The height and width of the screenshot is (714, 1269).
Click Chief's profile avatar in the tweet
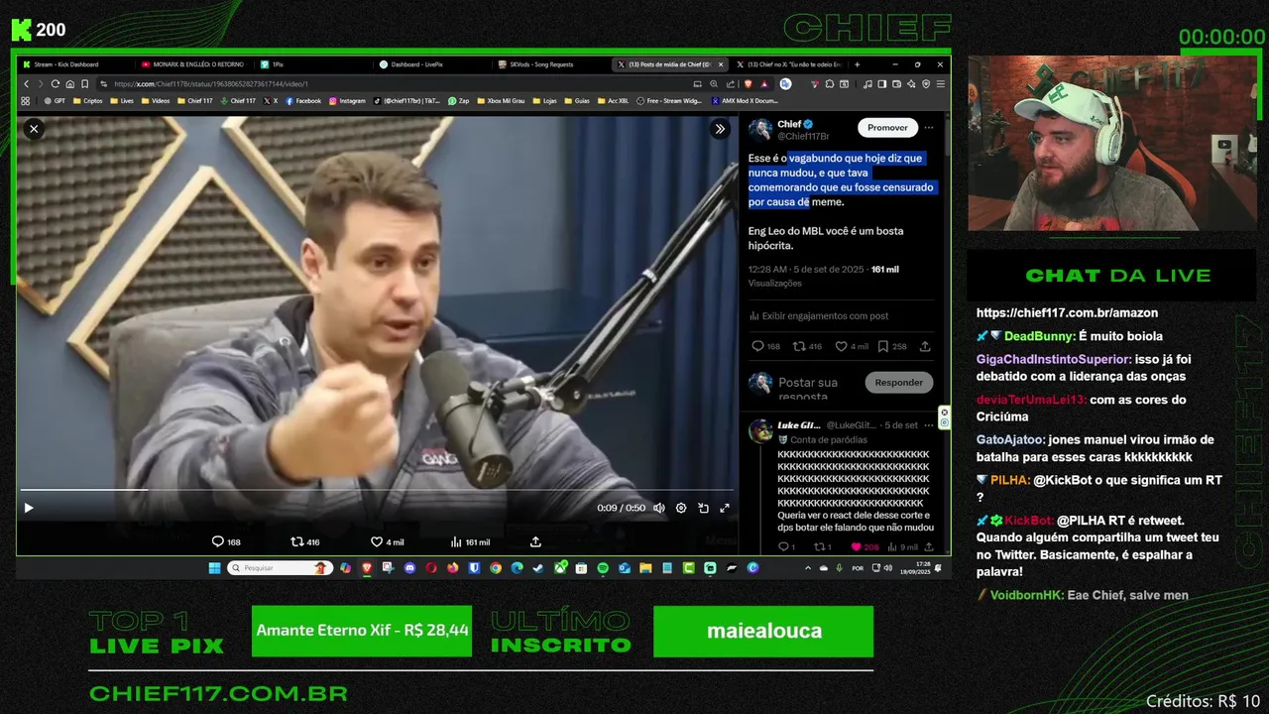[x=760, y=130]
